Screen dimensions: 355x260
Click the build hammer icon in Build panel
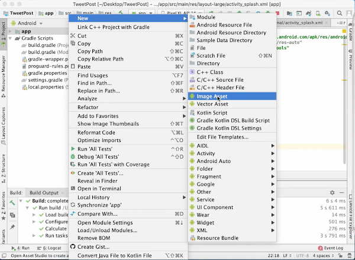click(x=12, y=203)
